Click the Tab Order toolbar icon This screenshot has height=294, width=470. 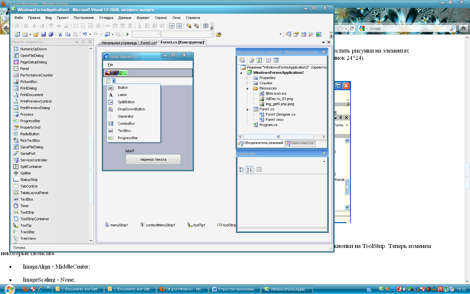[x=205, y=26]
